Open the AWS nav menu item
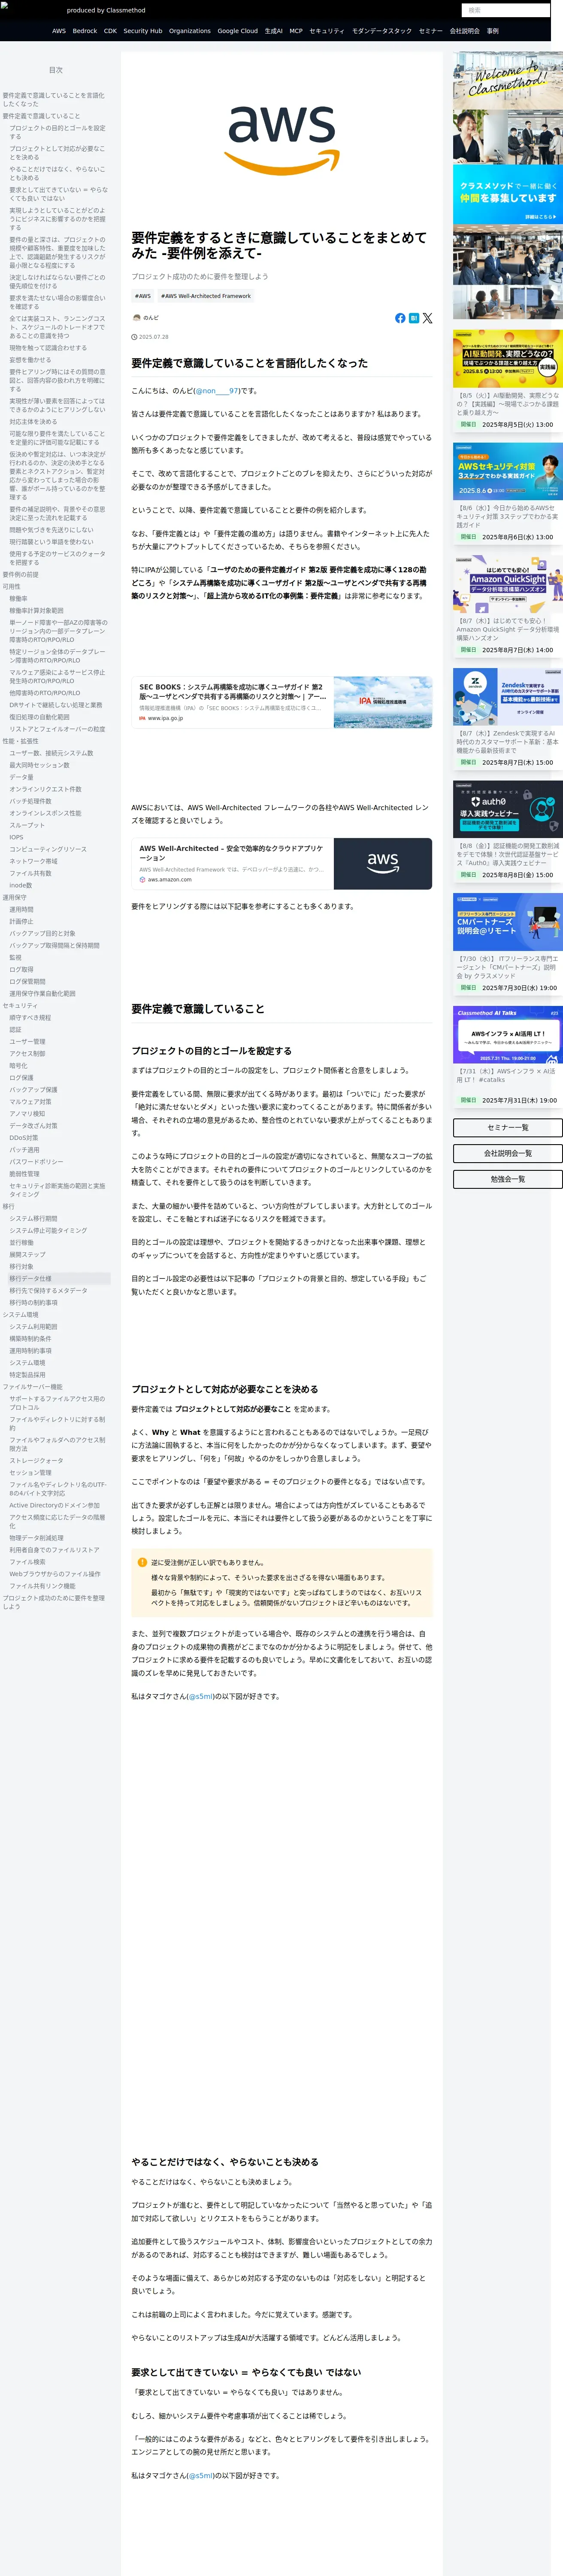The height and width of the screenshot is (2576, 563). pos(59,31)
